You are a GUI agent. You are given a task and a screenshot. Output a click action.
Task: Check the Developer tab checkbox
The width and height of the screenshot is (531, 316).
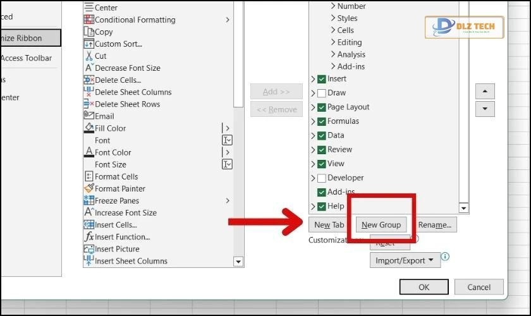pos(322,178)
